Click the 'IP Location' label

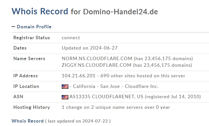(x=26, y=86)
